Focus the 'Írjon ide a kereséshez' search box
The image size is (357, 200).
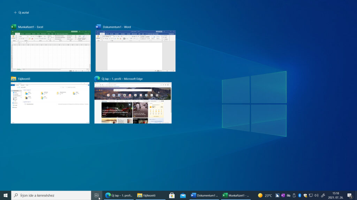pyautogui.click(x=51, y=195)
